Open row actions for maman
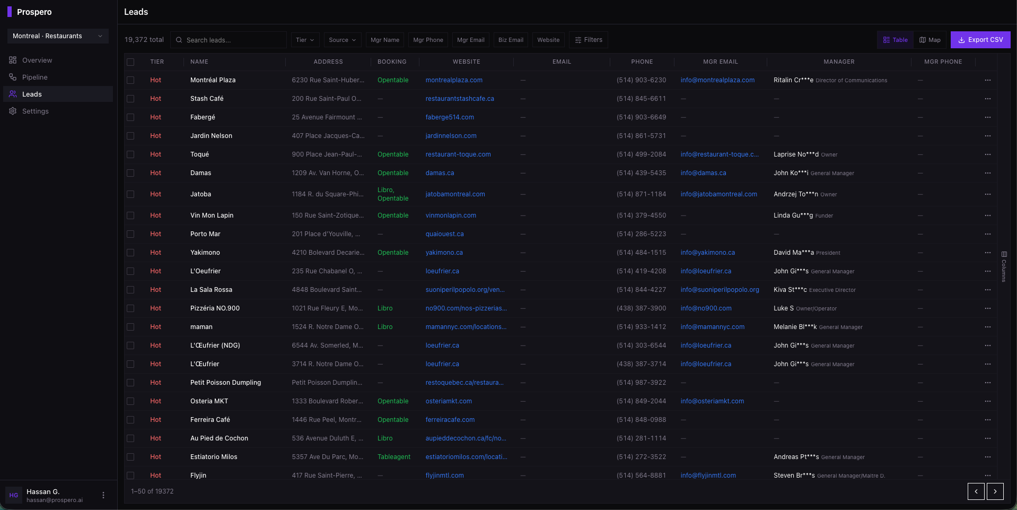The image size is (1017, 510). click(988, 327)
